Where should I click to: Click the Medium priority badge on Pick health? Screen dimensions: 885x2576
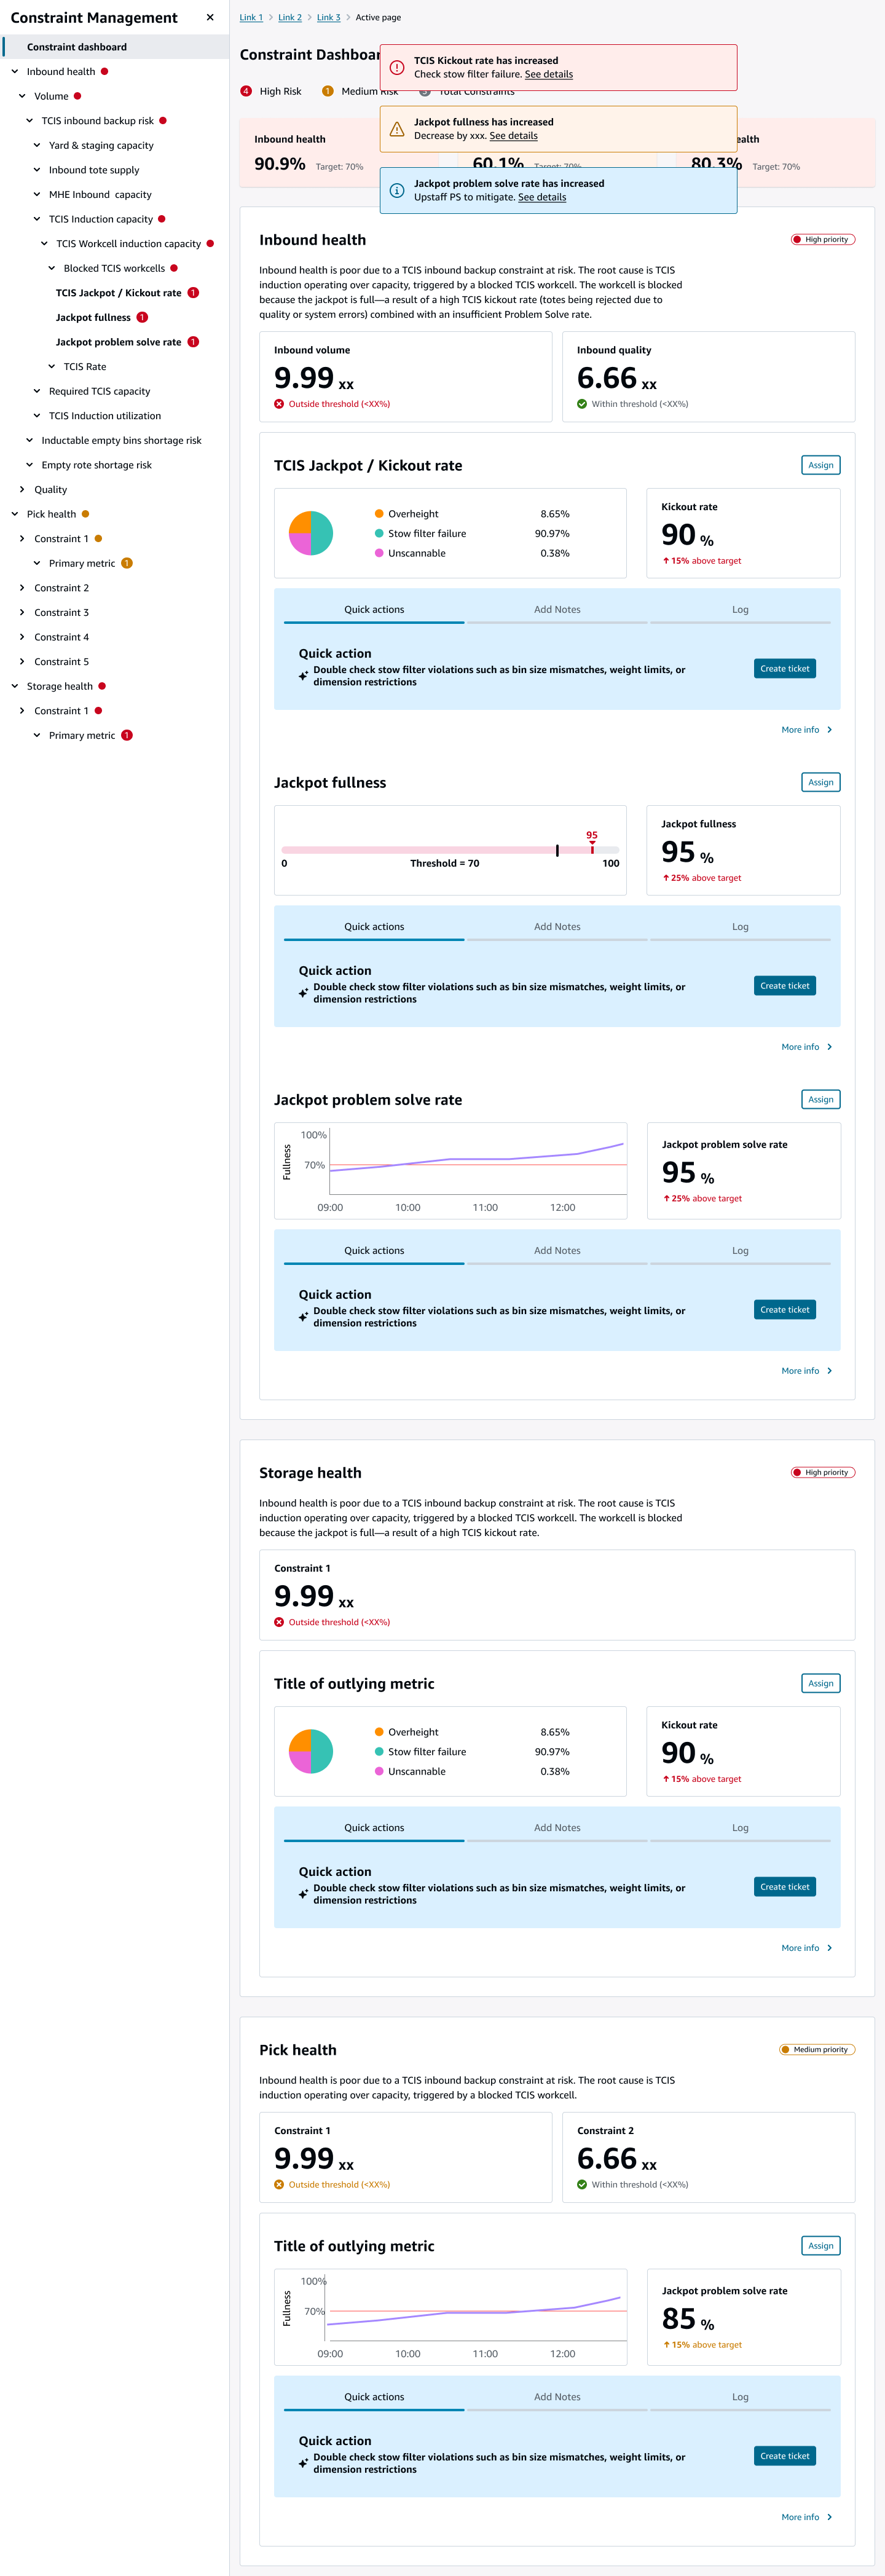tap(817, 2049)
